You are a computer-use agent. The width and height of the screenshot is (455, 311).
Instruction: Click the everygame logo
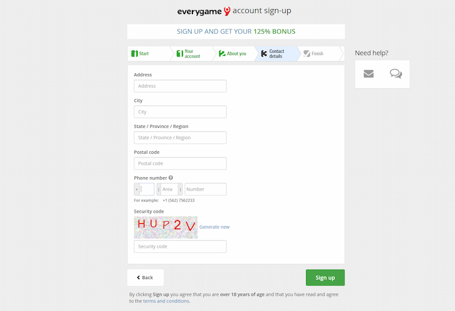[x=204, y=11]
